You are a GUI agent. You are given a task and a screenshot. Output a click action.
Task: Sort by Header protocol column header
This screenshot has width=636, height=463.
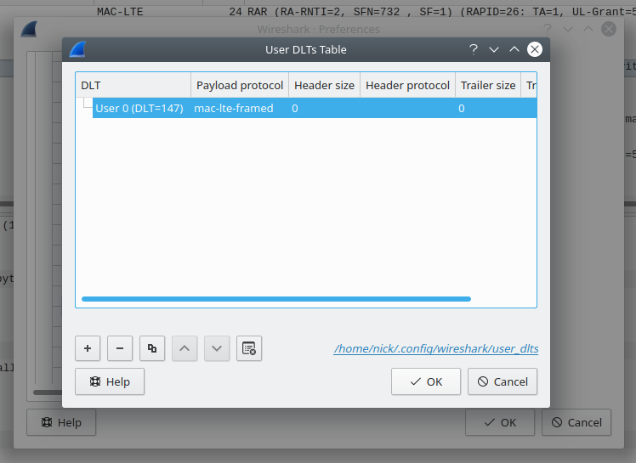tap(407, 85)
